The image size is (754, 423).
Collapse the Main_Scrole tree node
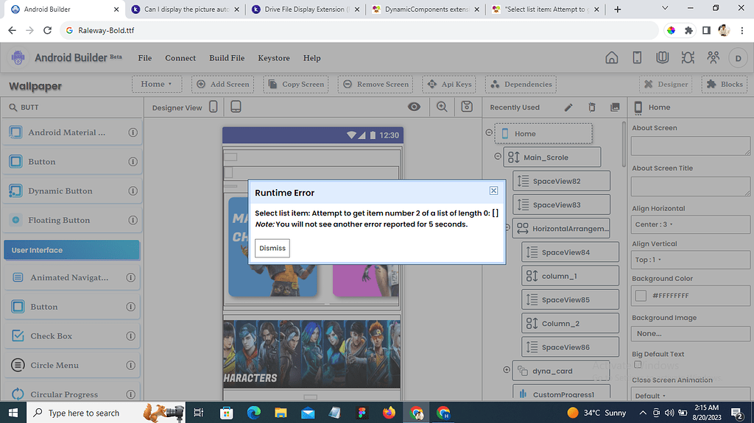498,156
